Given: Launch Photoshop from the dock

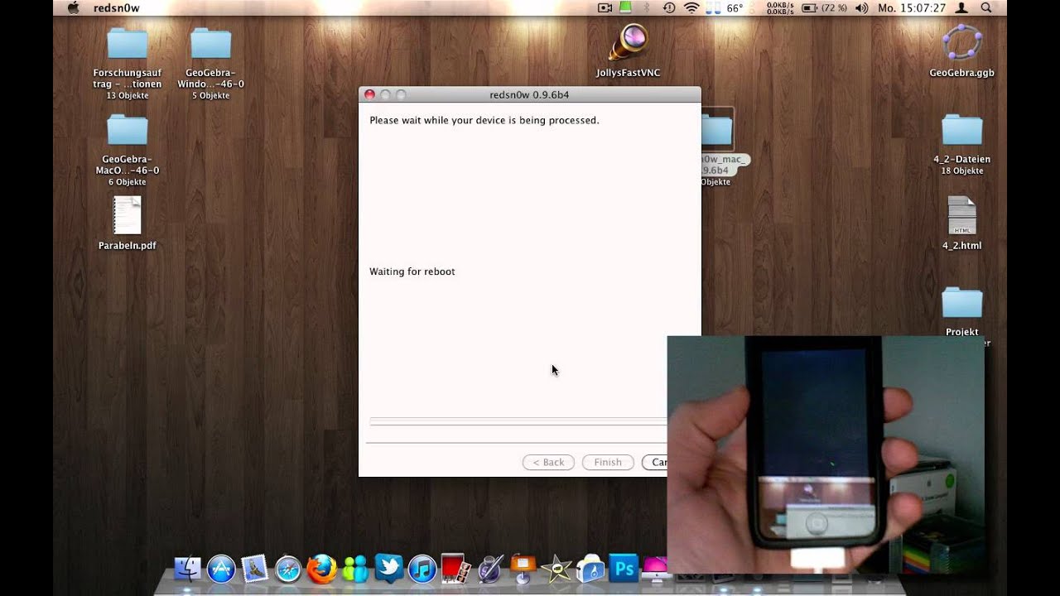Looking at the screenshot, I should [624, 569].
